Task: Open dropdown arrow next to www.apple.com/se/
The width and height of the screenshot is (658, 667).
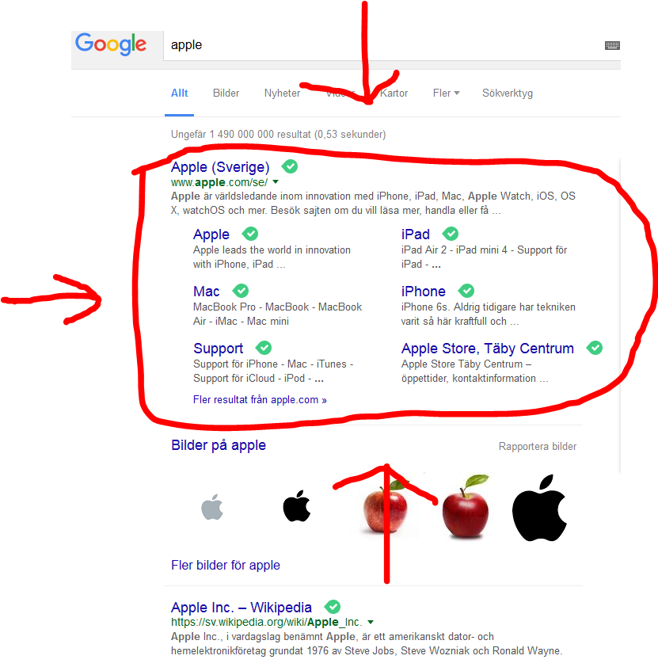Action: point(276,182)
